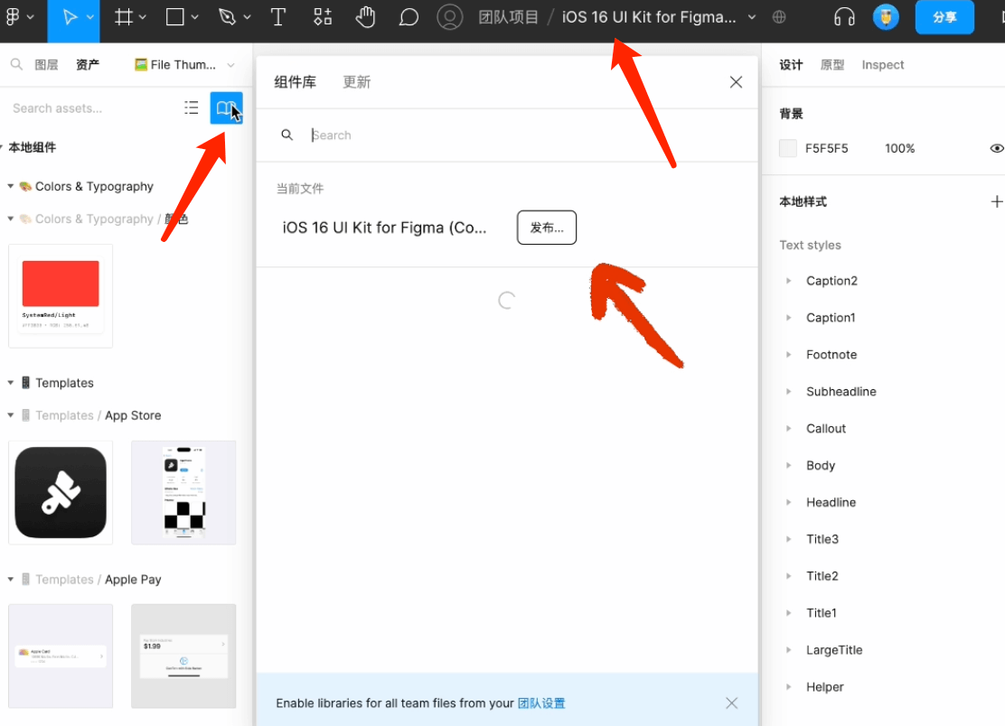This screenshot has width=1005, height=726.
Task: Click the library Search field
Action: [x=524, y=135]
